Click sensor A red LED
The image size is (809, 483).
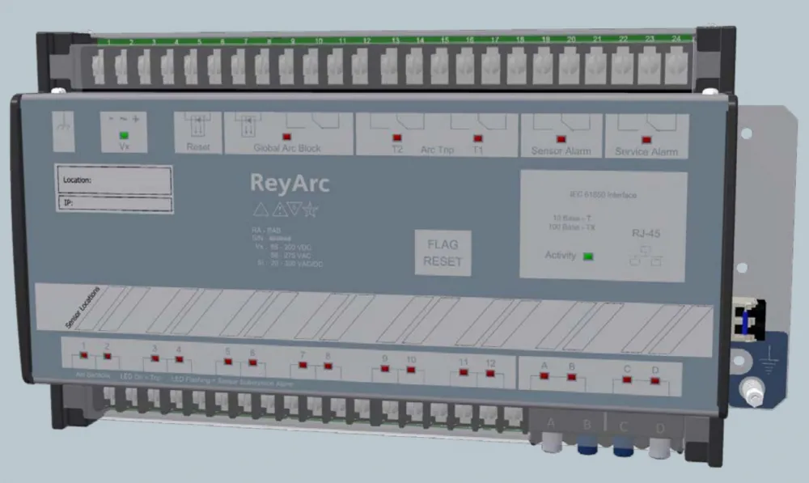coord(544,376)
